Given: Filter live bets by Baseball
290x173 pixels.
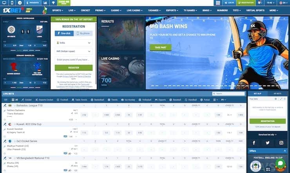Looking at the screenshot, I should 175,100.
